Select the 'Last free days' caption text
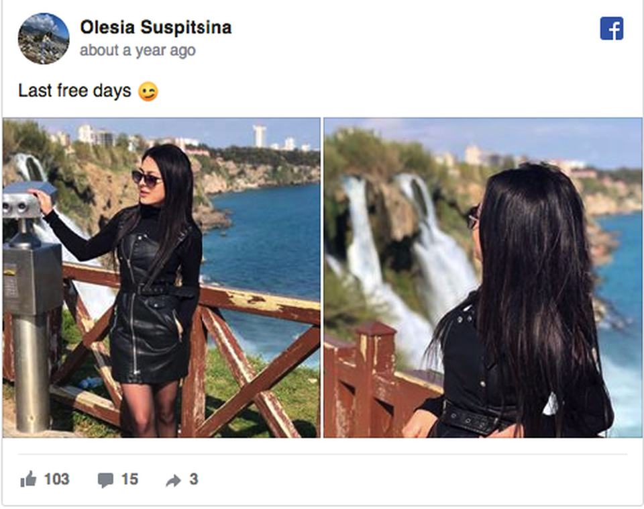 [74, 91]
